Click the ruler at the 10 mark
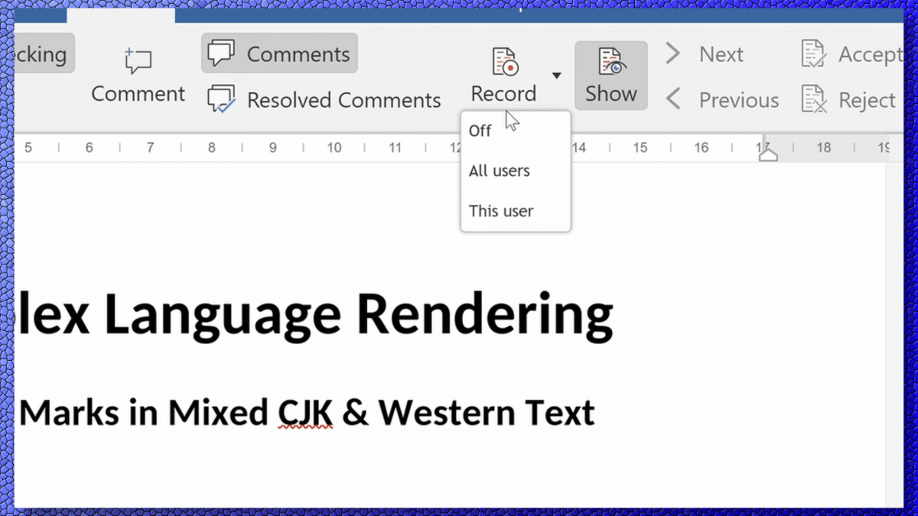 click(334, 148)
